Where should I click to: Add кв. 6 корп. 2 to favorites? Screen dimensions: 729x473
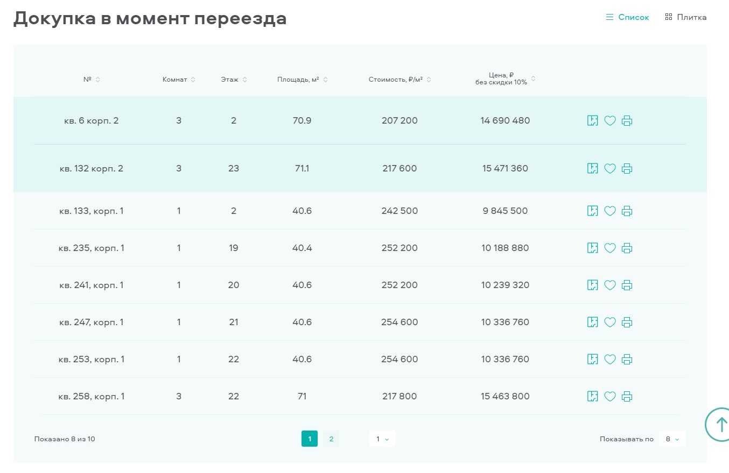point(609,121)
